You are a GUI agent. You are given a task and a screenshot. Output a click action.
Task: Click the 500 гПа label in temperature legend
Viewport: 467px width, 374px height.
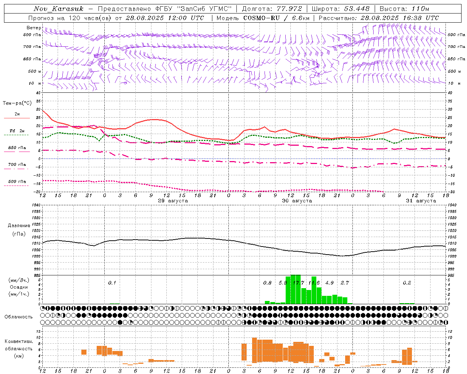tap(17, 182)
